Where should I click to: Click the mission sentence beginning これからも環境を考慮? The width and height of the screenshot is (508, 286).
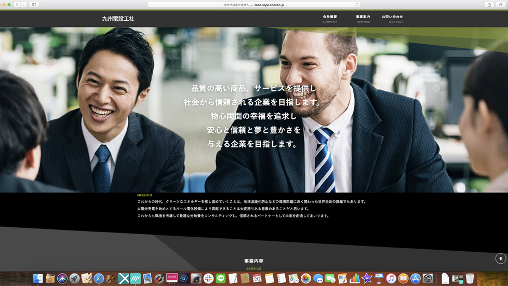click(233, 216)
